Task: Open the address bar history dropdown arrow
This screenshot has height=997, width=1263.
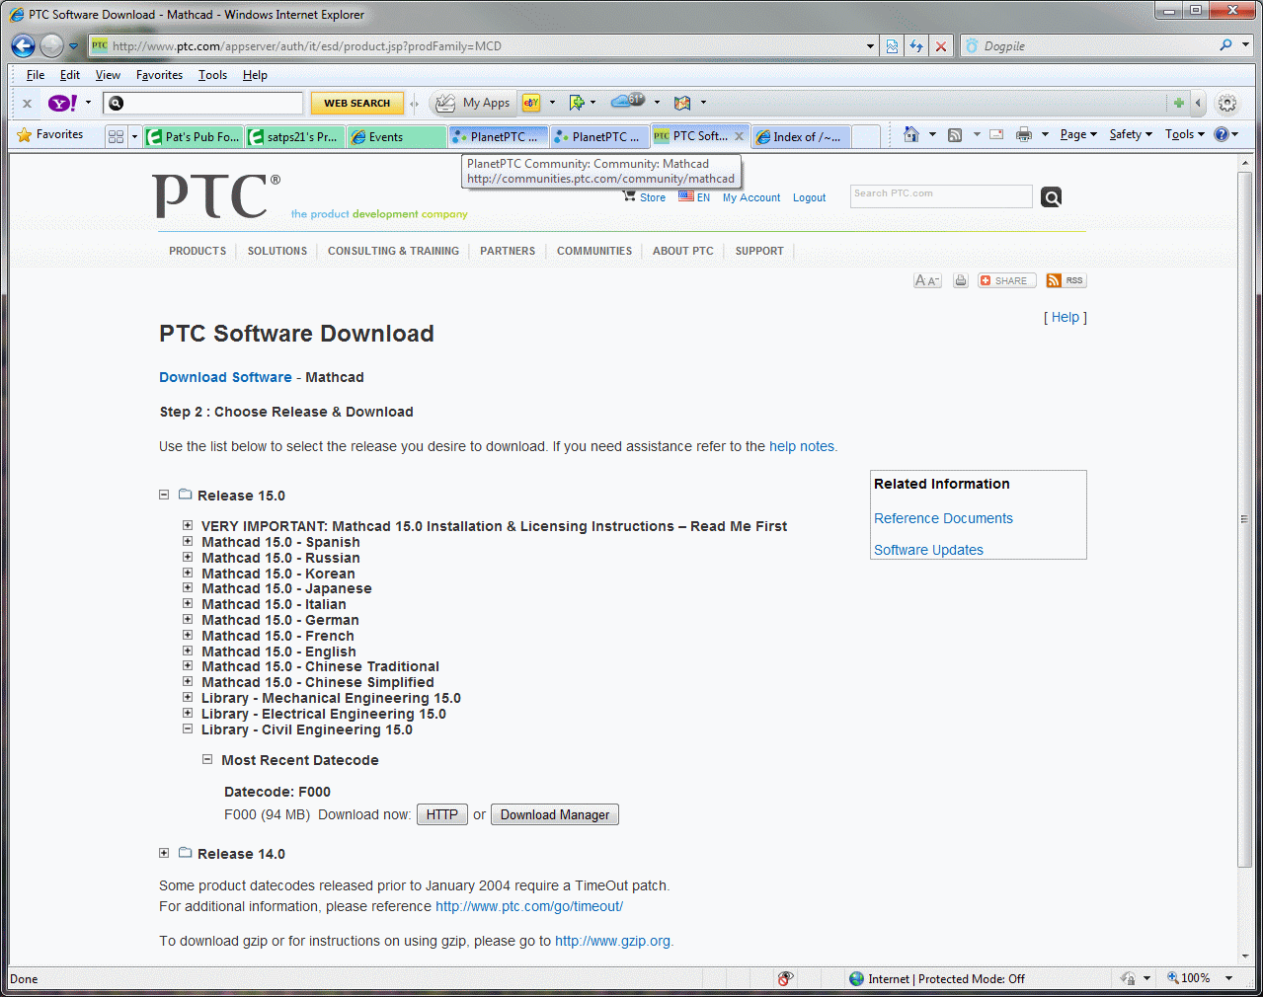Action: click(x=870, y=46)
